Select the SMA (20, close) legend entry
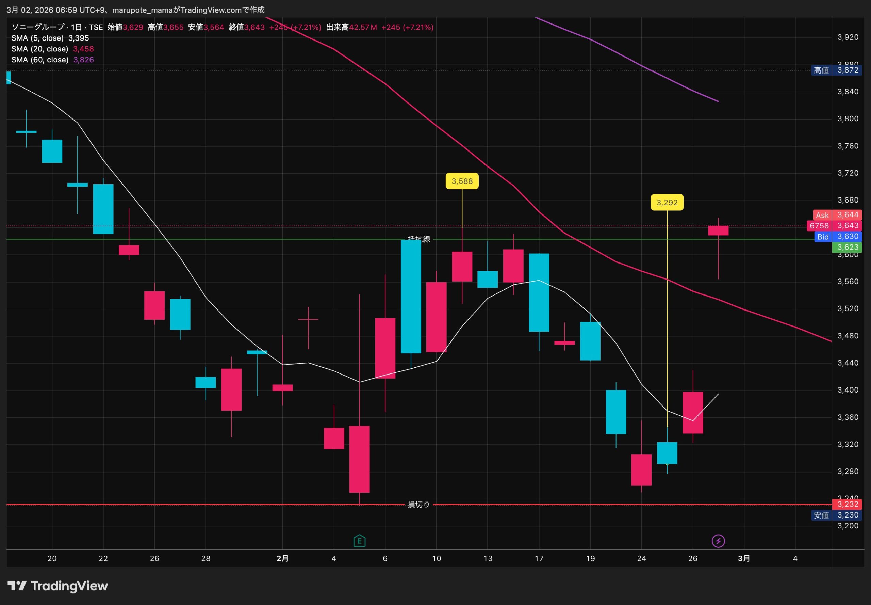 coord(40,49)
